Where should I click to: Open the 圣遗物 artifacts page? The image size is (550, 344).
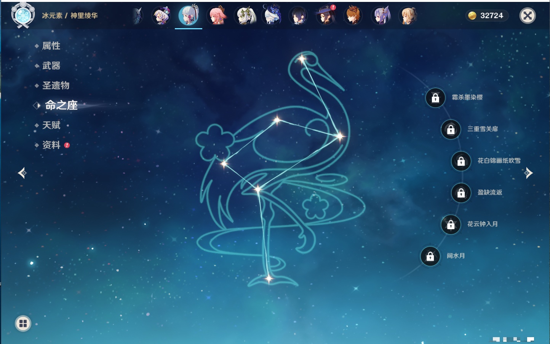tap(56, 86)
